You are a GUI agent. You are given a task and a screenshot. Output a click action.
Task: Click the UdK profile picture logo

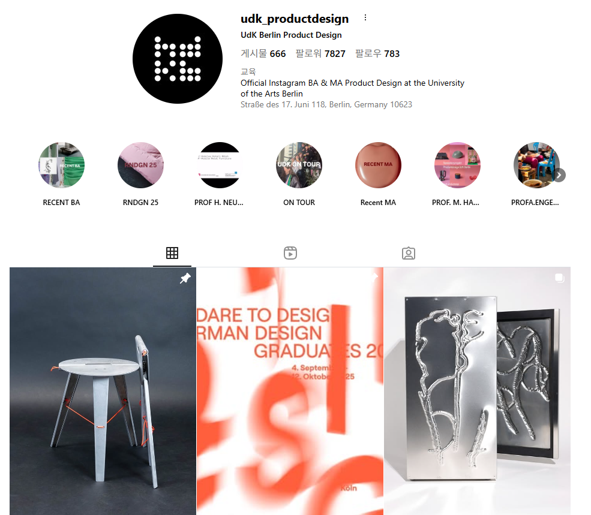pos(178,59)
